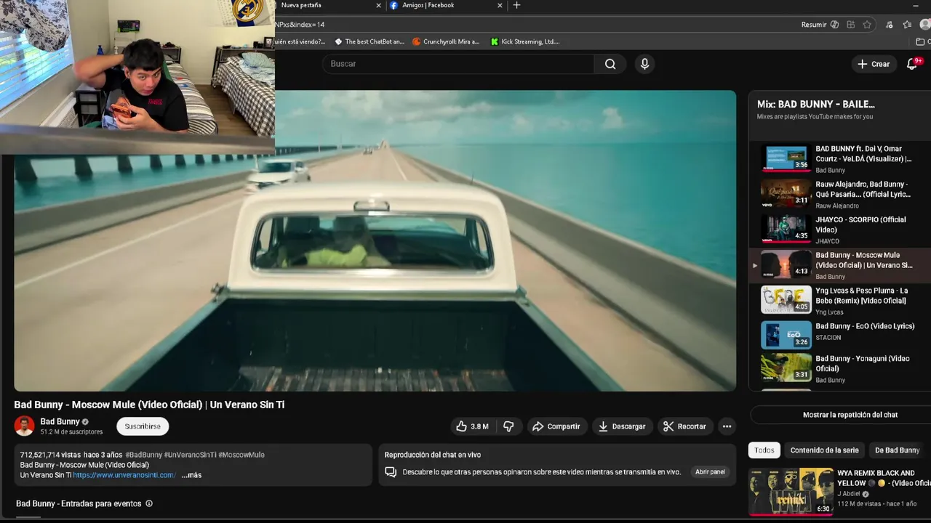Open Crunchyroll bookmark
Viewport: 931px width, 523px height.
pyautogui.click(x=446, y=42)
